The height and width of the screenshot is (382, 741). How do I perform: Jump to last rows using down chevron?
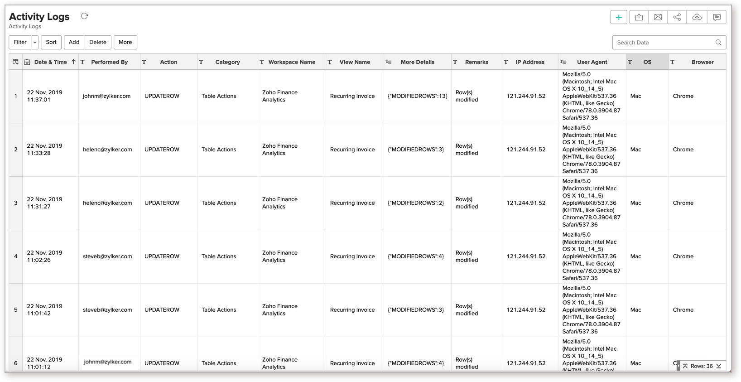pyautogui.click(x=719, y=366)
